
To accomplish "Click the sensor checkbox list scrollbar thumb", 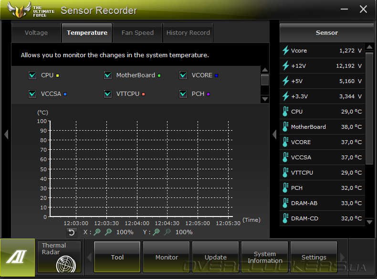I will tap(265, 80).
